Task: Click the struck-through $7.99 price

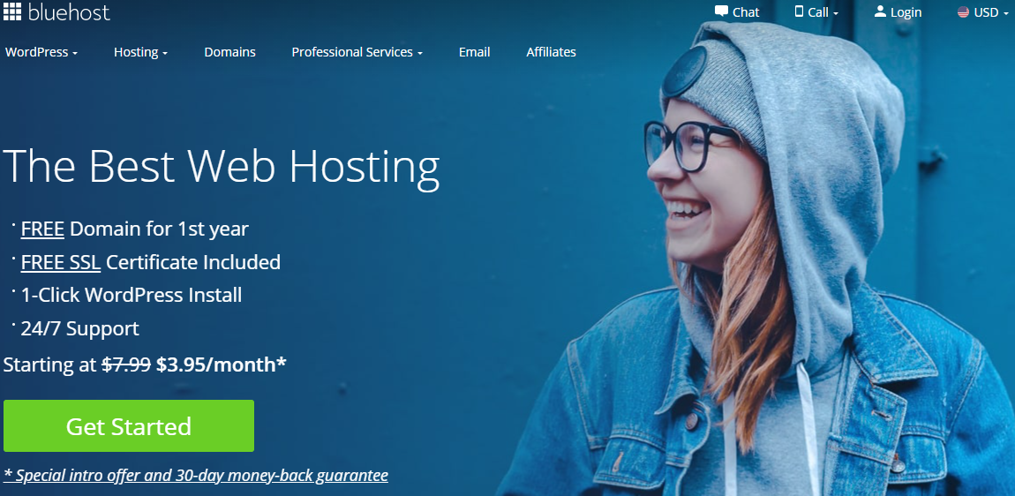Action: [126, 364]
